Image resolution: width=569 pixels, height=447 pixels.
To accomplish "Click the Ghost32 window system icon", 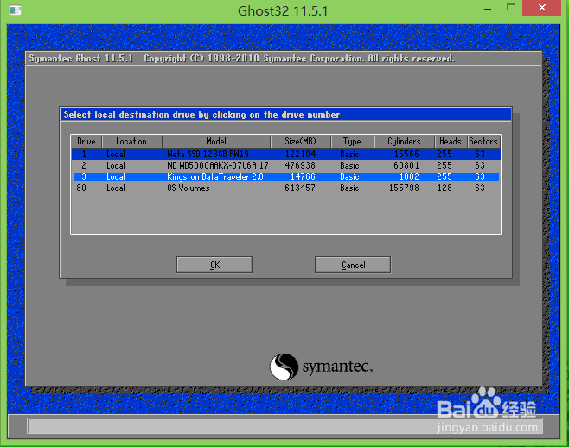I will coord(16,10).
